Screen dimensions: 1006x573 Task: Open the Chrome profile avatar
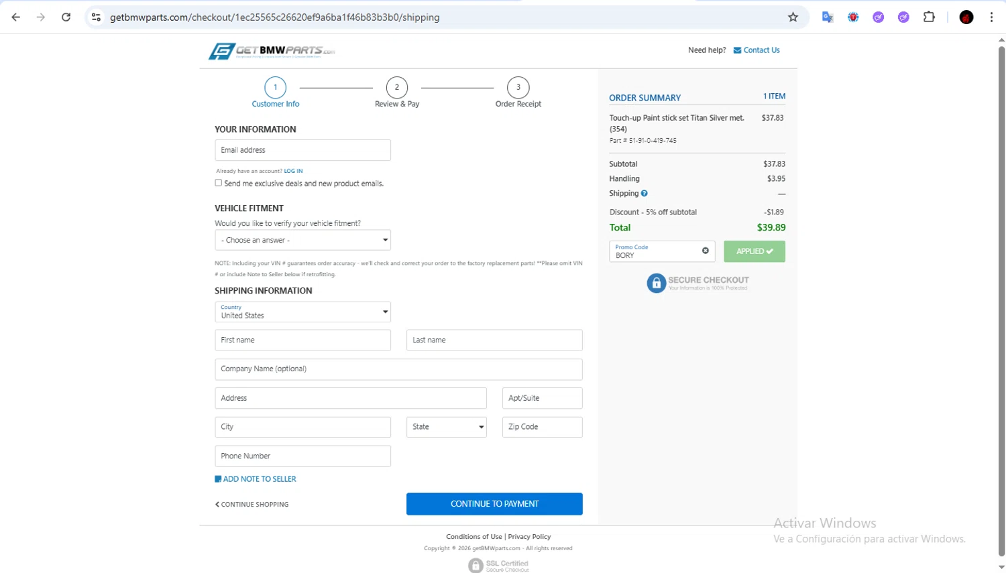click(966, 17)
